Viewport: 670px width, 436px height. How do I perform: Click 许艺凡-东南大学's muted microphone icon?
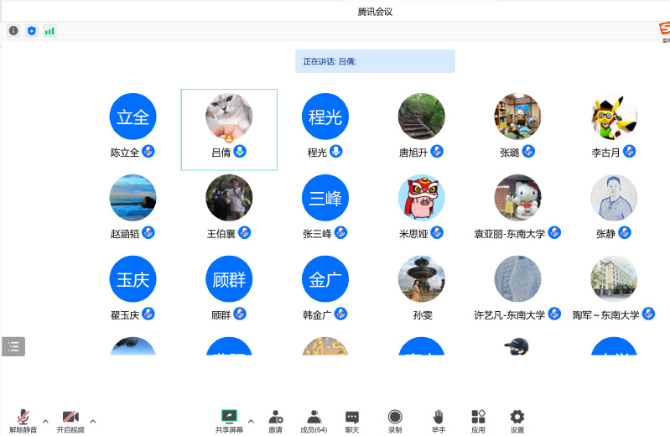point(554,314)
